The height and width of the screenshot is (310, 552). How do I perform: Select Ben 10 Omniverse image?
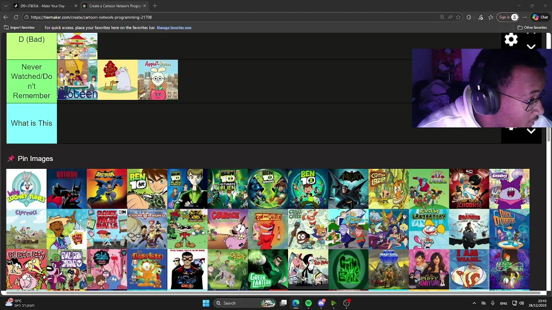(268, 189)
